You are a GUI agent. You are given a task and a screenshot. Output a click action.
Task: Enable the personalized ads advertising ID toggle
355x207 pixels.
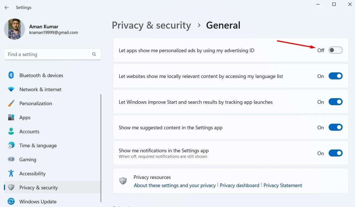[335, 50]
